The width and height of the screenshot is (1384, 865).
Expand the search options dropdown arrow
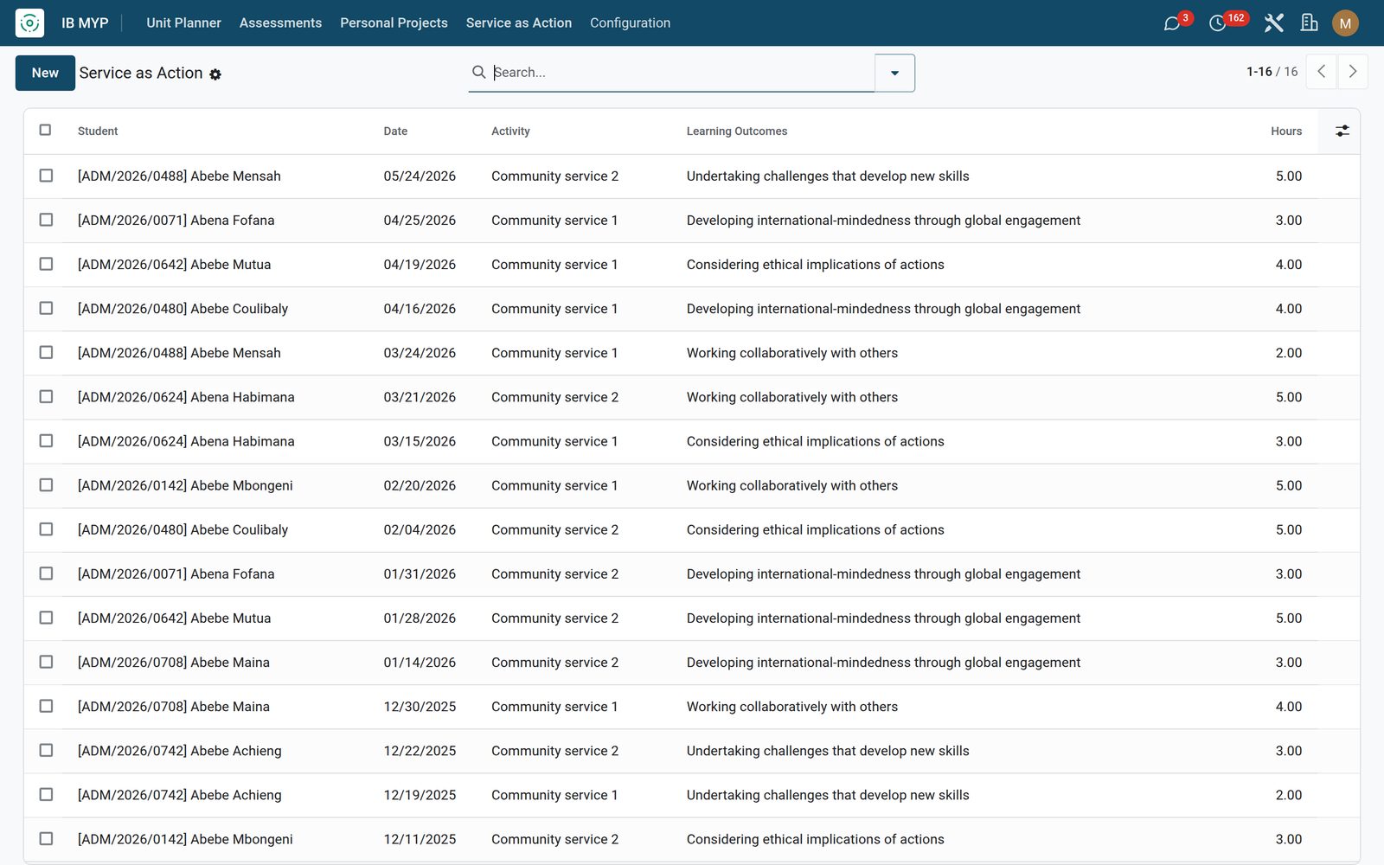pyautogui.click(x=894, y=73)
